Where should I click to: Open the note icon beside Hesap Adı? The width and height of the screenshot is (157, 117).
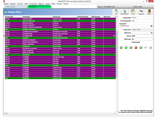tap(151, 26)
